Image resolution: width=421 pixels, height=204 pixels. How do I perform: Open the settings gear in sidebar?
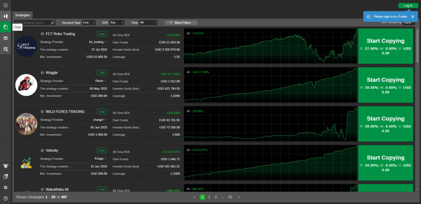tap(5, 187)
